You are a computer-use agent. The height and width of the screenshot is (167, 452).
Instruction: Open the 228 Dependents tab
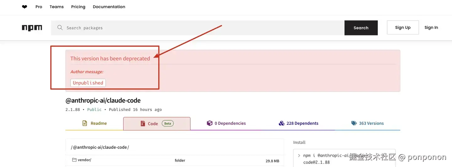[299, 123]
